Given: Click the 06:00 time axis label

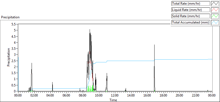Looking at the screenshot, I should click(x=67, y=96).
